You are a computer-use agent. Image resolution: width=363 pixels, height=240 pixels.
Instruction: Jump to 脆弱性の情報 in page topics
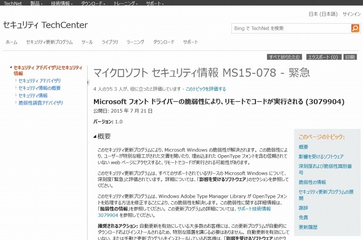[x=312, y=182]
